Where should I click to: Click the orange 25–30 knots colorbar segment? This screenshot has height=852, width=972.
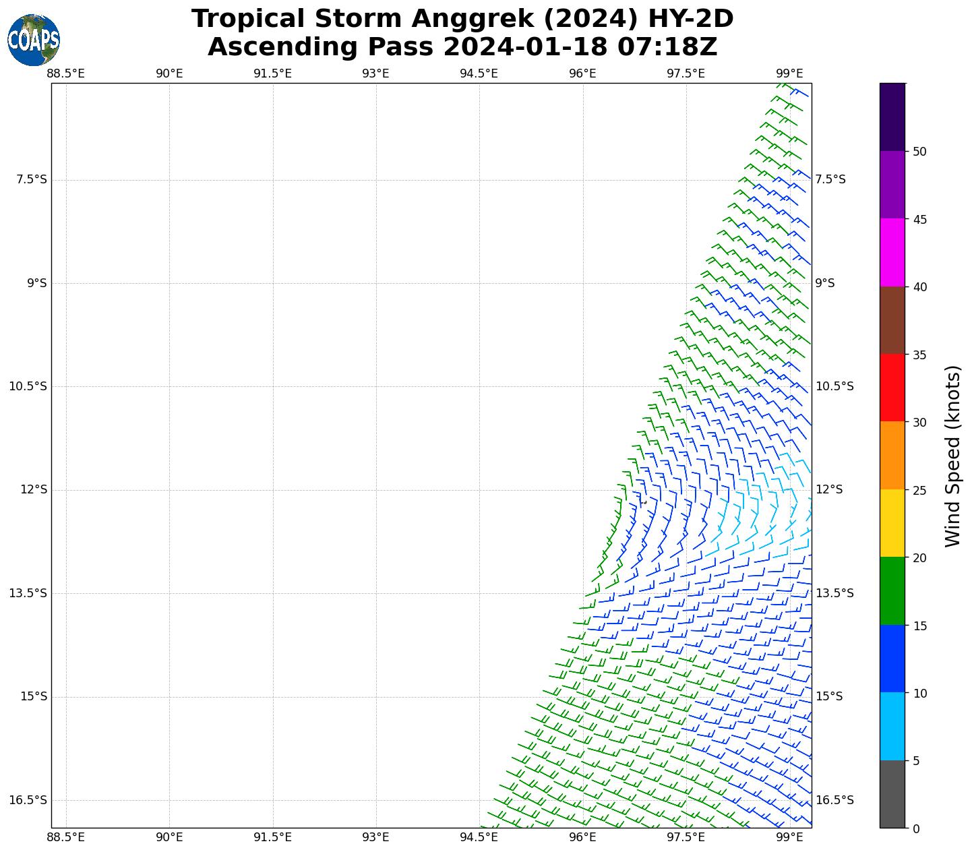pos(892,456)
